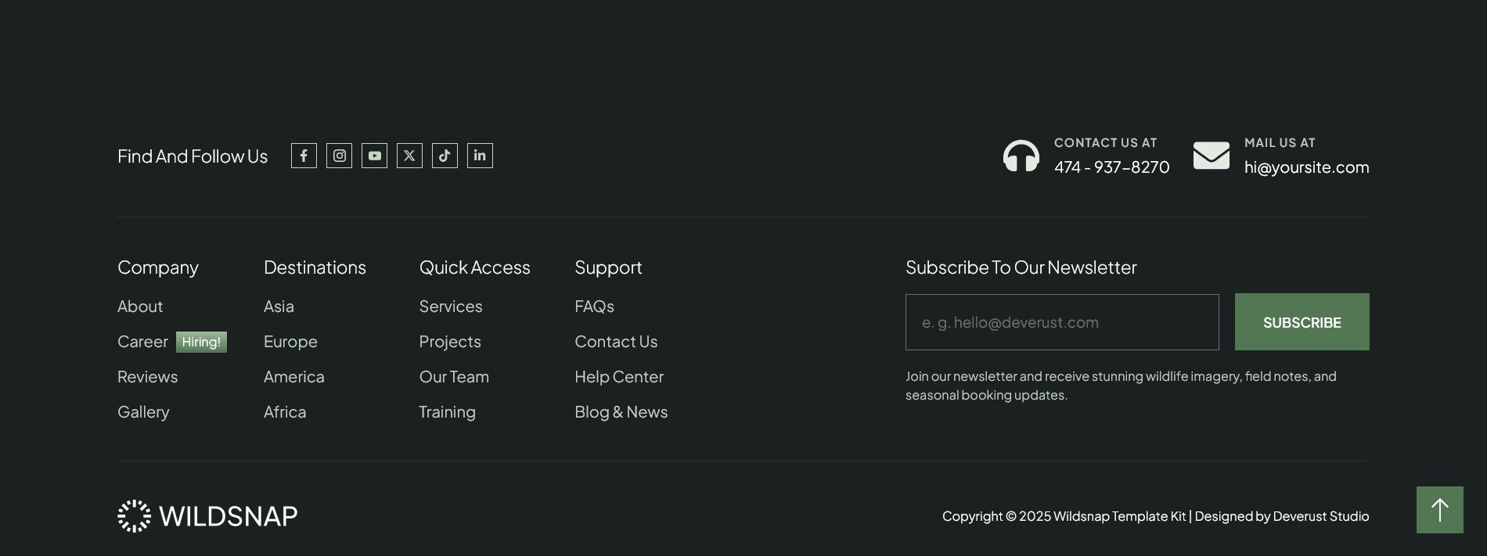This screenshot has width=1487, height=556.
Task: Open the About link
Action: (140, 307)
